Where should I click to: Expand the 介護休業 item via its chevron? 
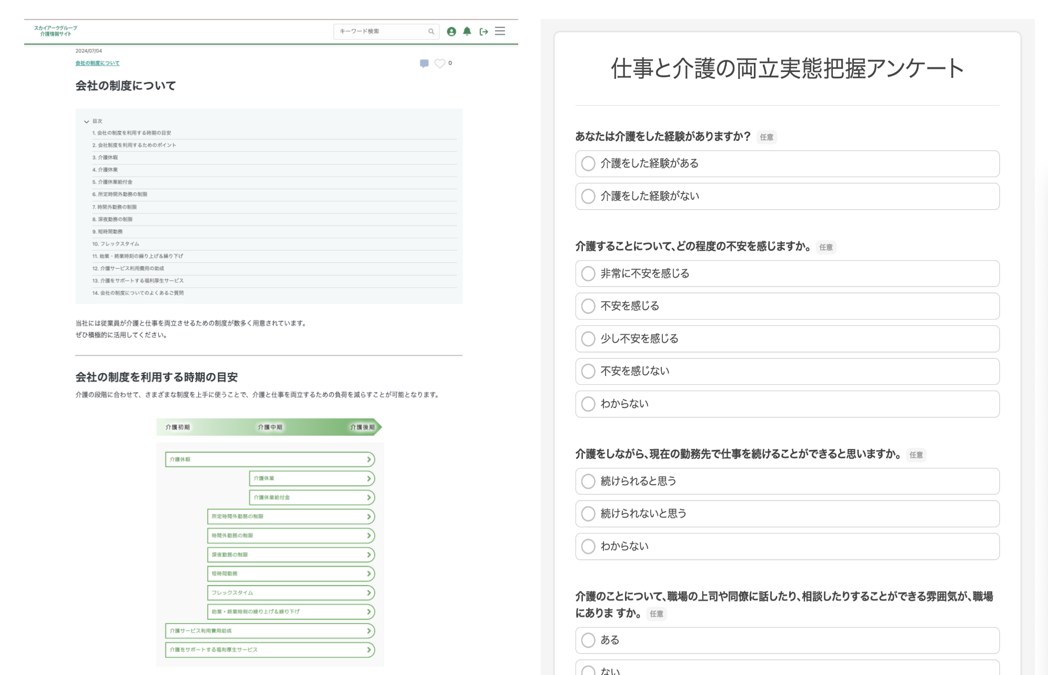(370, 478)
